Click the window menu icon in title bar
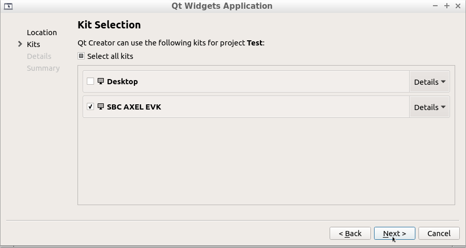The image size is (466, 248). click(8, 6)
